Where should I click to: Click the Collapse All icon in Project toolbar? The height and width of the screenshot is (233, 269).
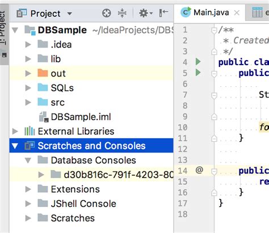click(122, 13)
